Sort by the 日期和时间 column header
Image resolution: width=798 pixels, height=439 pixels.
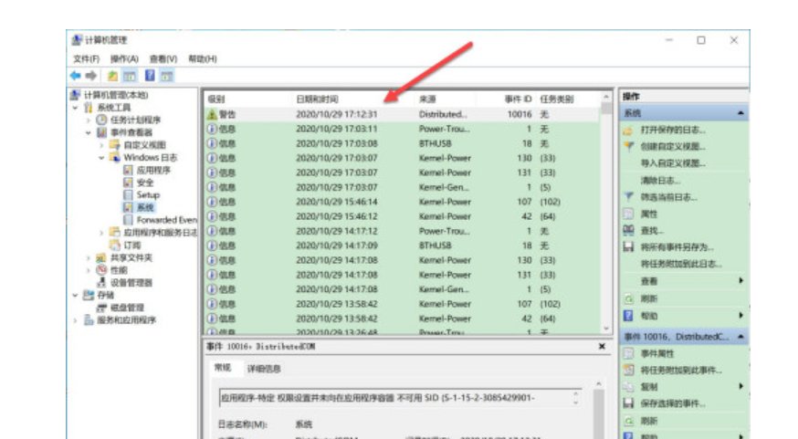click(x=317, y=99)
